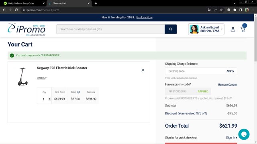Click the product search field
257x144 pixels.
click(x=111, y=29)
